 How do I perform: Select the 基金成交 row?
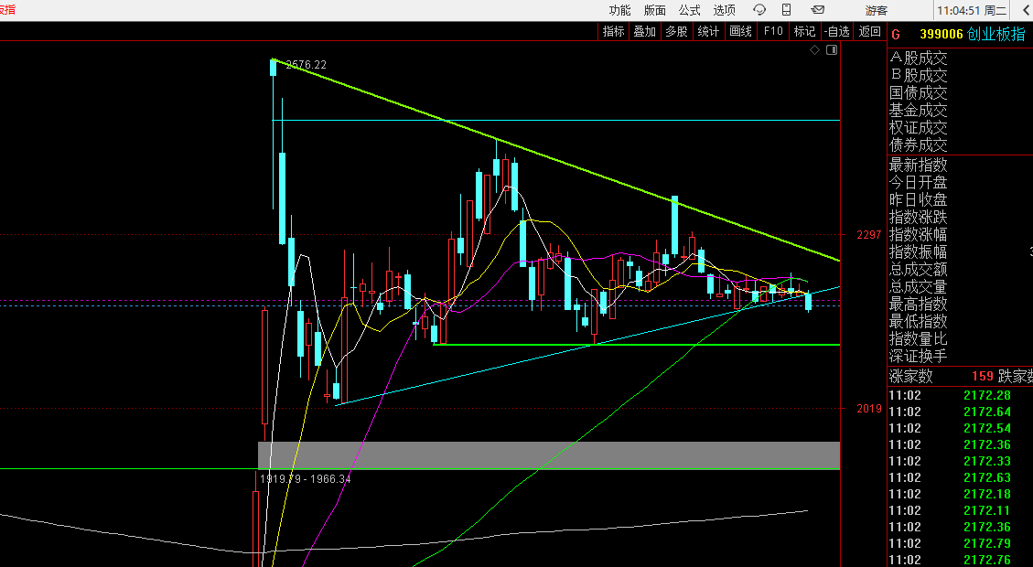point(919,110)
